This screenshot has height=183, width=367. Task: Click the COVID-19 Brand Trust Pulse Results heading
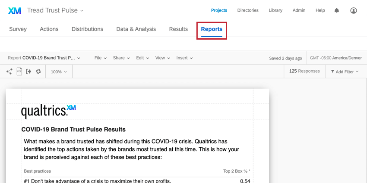(73, 130)
